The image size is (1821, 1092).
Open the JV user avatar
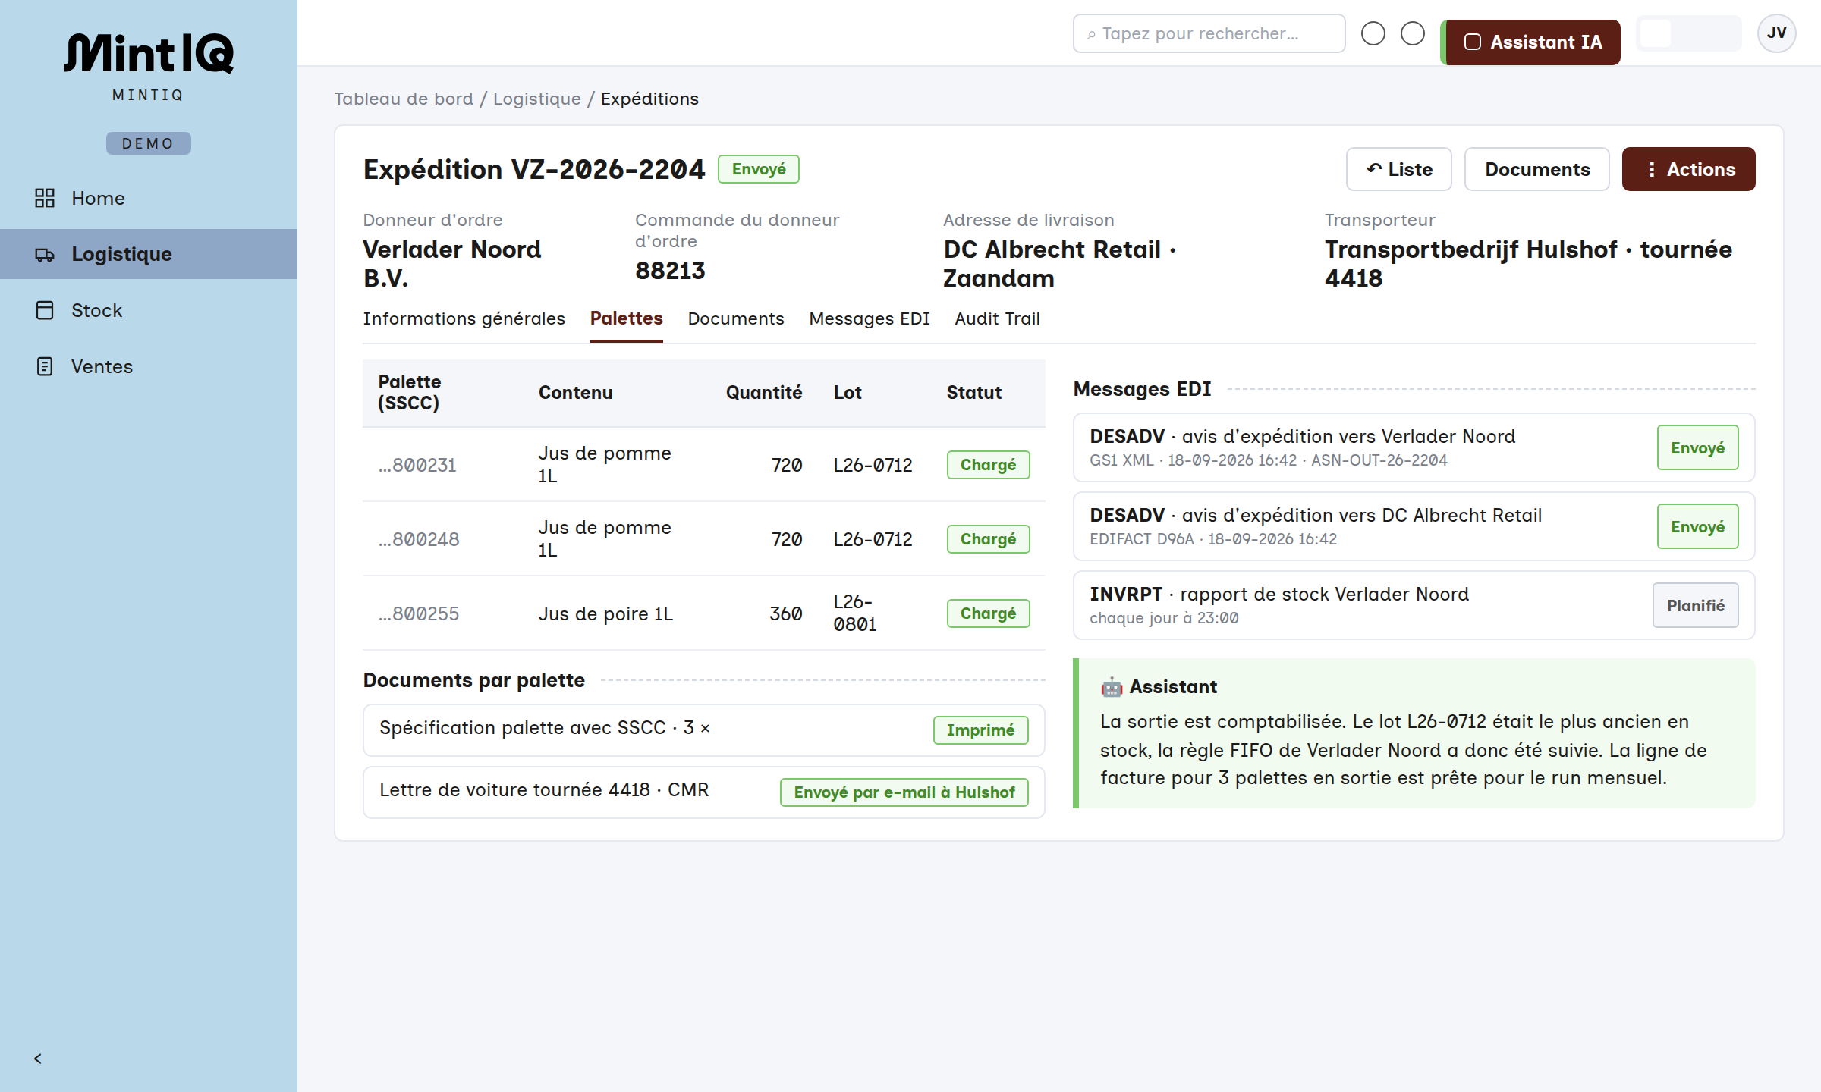point(1776,33)
